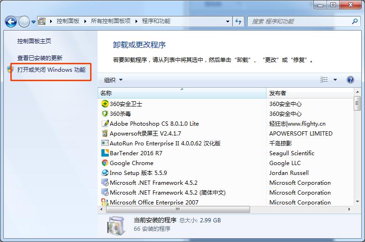Open 打开或关闭 Windows 功能 link
This screenshot has width=365, height=242.
(x=52, y=69)
